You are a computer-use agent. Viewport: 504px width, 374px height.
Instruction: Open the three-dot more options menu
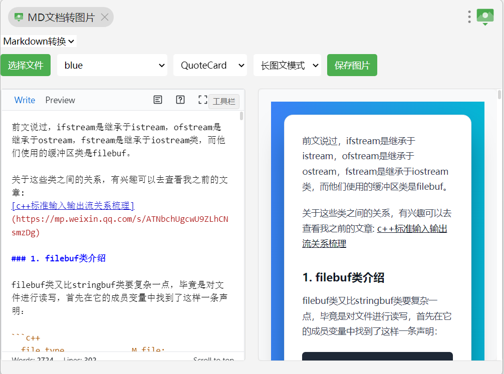point(469,17)
